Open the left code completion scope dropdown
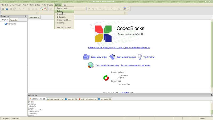 click(x=38, y=13)
